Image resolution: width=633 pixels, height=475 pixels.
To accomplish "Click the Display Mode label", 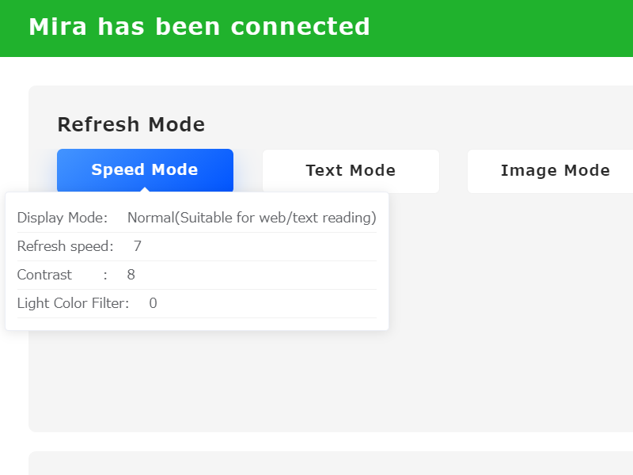I will (x=63, y=217).
